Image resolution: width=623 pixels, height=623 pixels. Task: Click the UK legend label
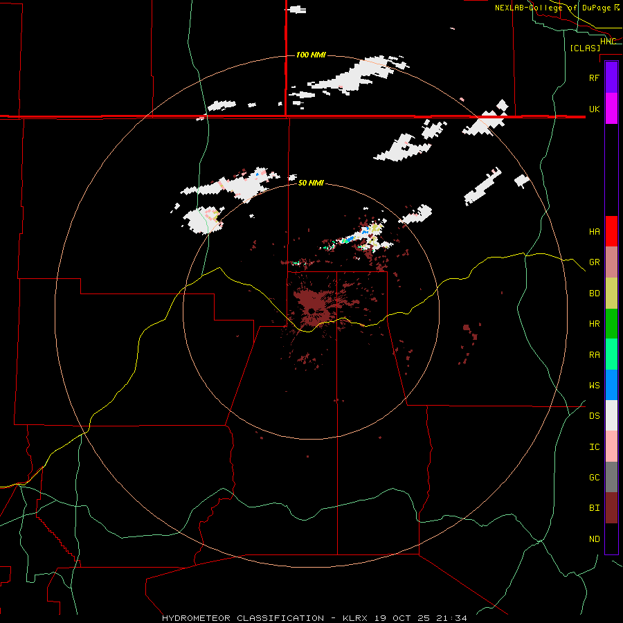[595, 109]
